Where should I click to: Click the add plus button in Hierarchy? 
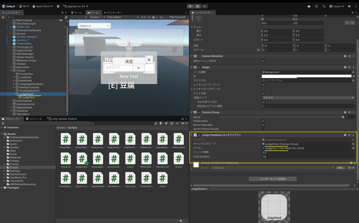(3, 17)
